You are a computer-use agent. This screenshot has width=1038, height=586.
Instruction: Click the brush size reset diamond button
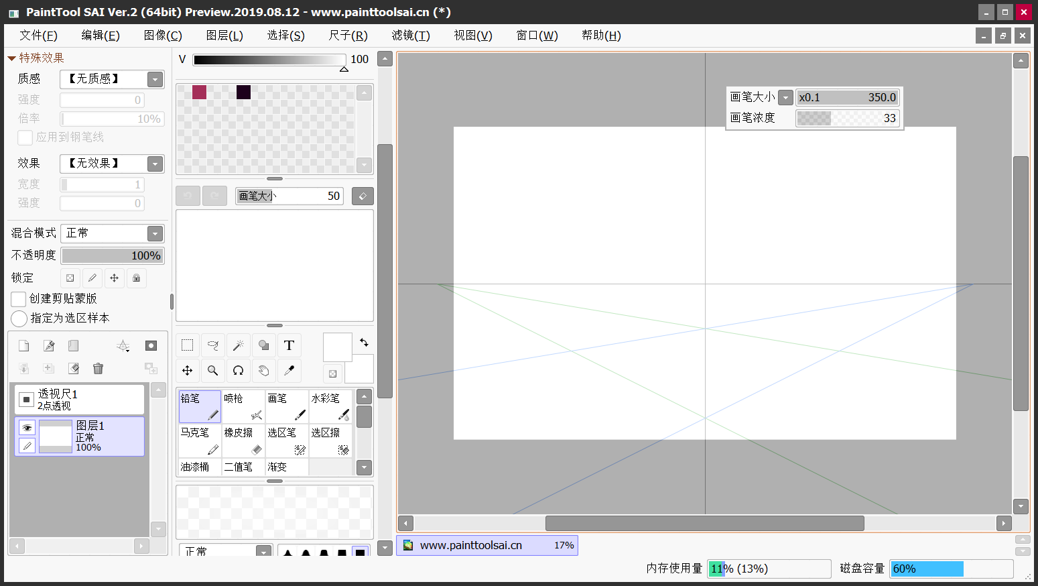click(x=363, y=196)
